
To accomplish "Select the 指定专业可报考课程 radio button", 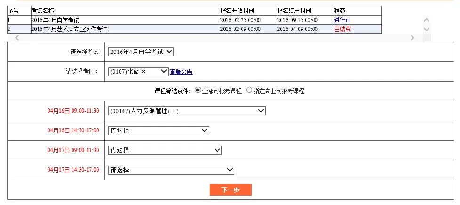I will [249, 91].
